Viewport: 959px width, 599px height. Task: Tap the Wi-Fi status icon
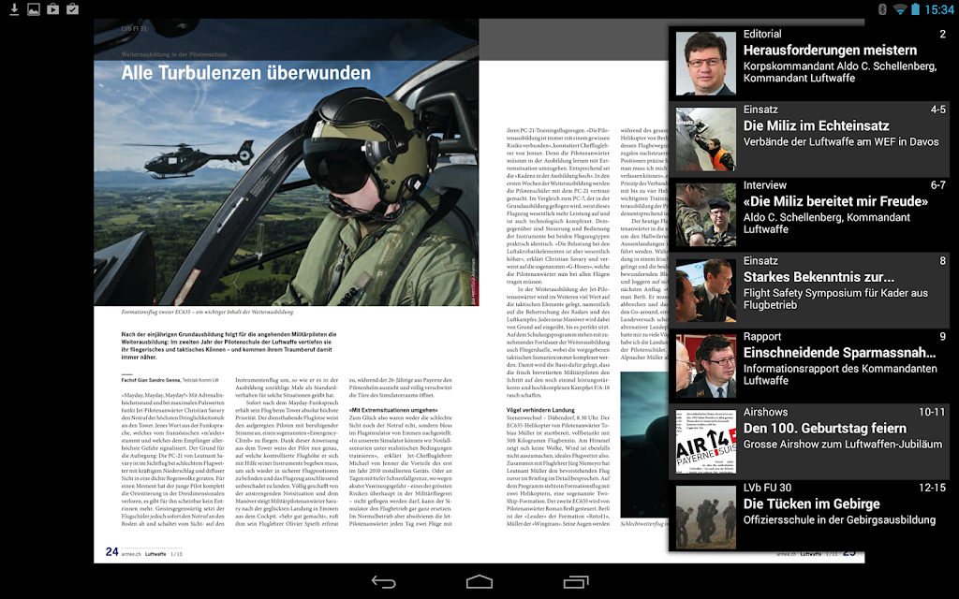coord(900,9)
